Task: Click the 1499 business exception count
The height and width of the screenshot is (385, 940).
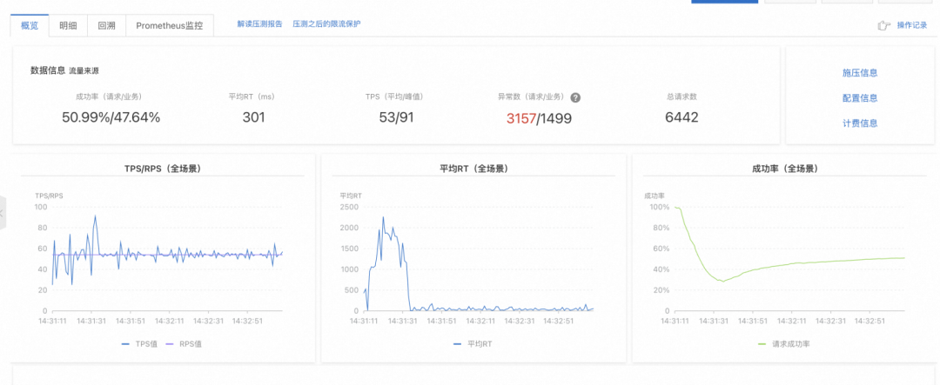Action: [x=554, y=118]
